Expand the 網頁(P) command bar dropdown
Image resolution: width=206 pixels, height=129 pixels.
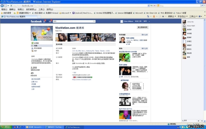click(x=172, y=16)
